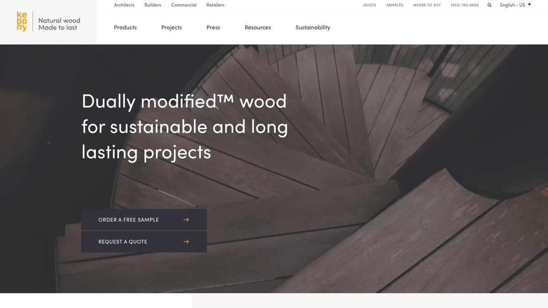The height and width of the screenshot is (308, 548).
Task: Open the Retailers link
Action: click(x=215, y=5)
